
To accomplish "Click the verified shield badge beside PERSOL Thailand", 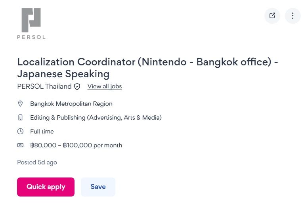I will (77, 86).
